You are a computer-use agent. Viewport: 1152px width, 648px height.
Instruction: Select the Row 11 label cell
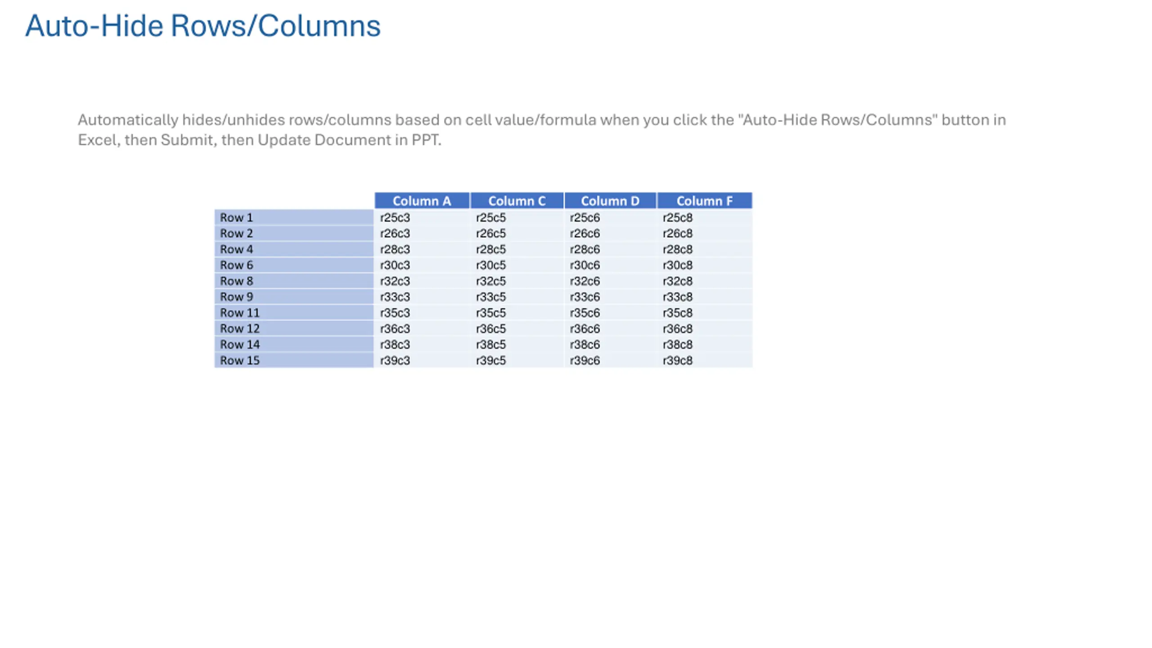294,312
